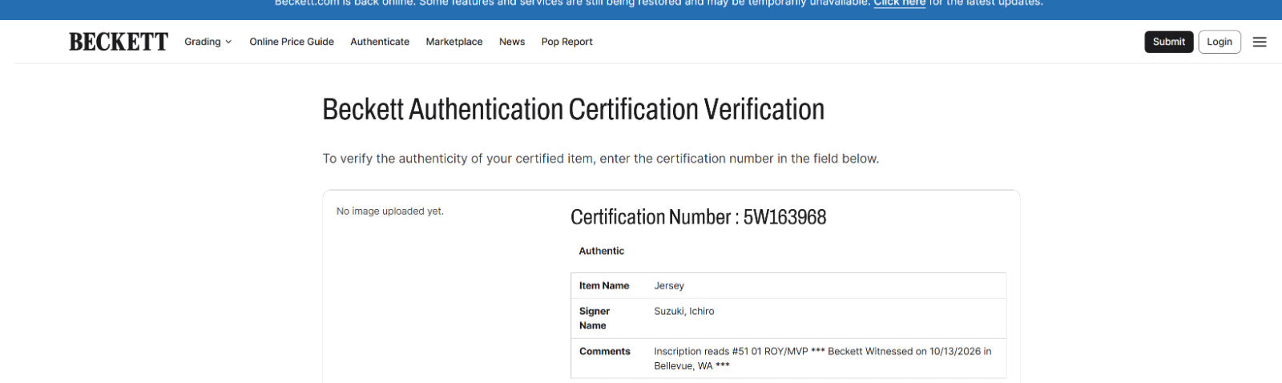1282x383 pixels.
Task: Open the Marketplace menu item
Action: (454, 42)
